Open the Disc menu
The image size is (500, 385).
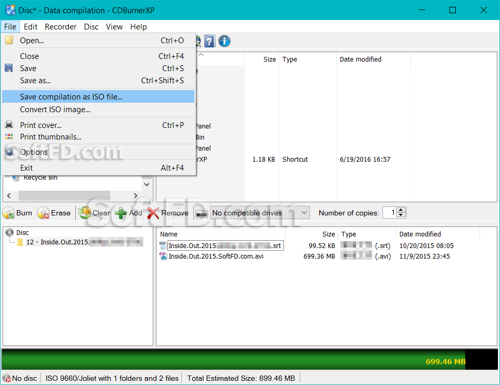[91, 27]
